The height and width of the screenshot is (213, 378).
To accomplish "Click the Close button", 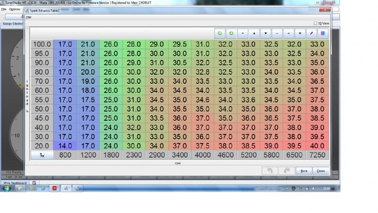I will [321, 171].
